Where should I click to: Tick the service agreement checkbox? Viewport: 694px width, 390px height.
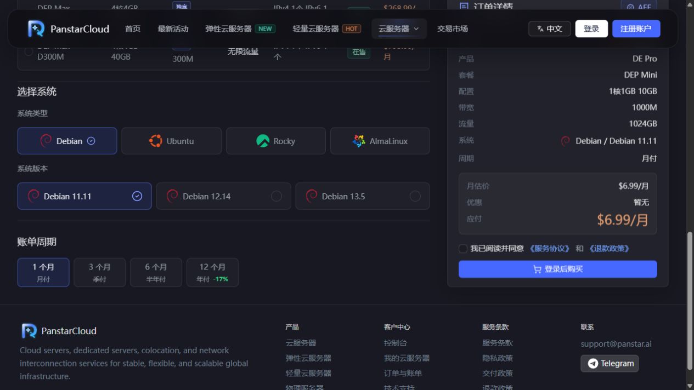463,249
